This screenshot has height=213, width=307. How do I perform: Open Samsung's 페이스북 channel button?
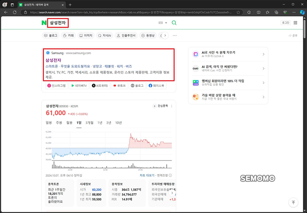(x=156, y=85)
